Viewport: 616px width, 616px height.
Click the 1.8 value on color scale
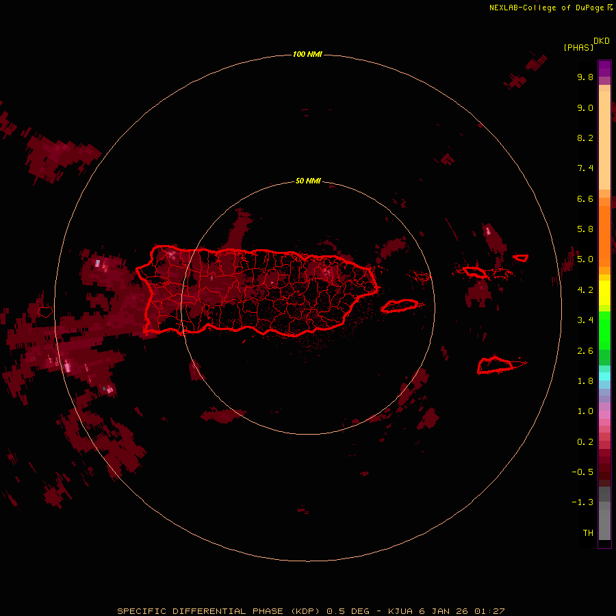(585, 381)
